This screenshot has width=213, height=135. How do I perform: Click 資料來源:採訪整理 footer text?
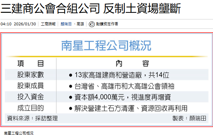[33, 118]
